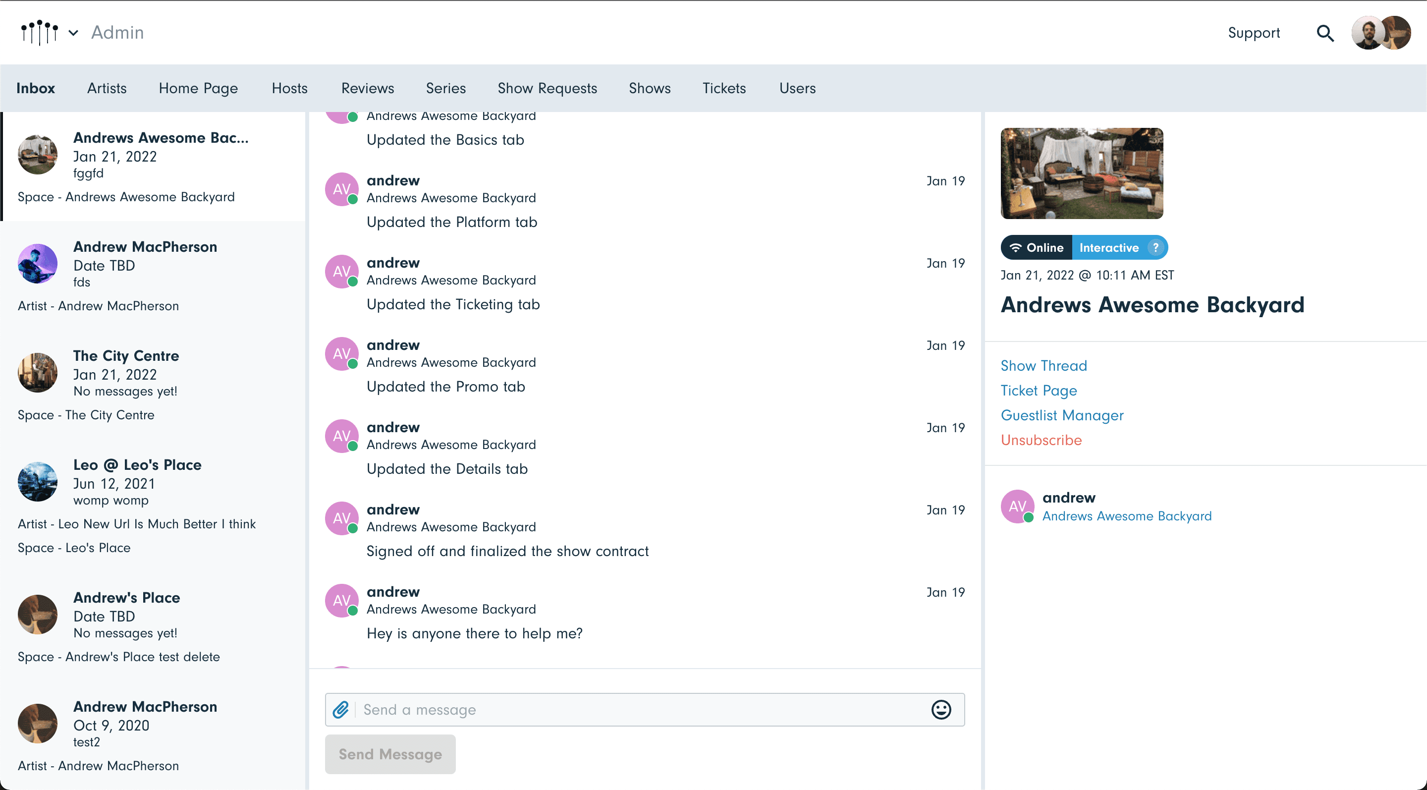1427x790 pixels.
Task: Go to the Tickets tab
Action: click(724, 88)
